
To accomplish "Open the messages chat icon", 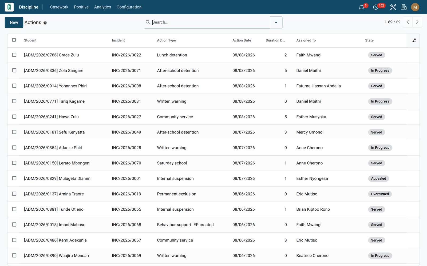I will coord(362,7).
